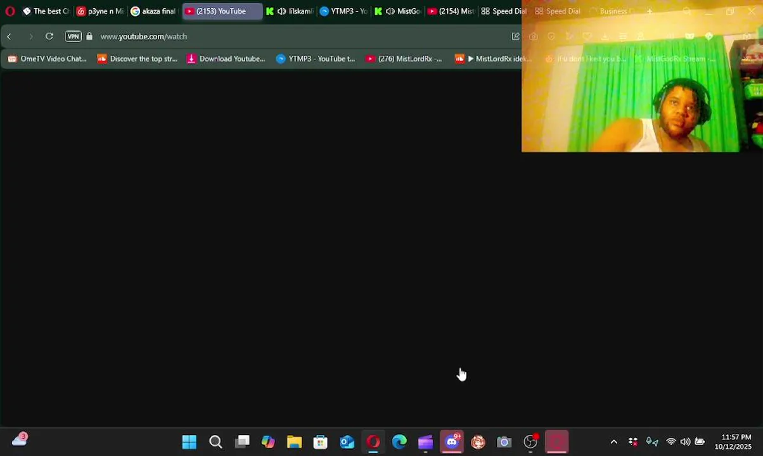The height and width of the screenshot is (456, 763).
Task: Open orange round character app in taskbar
Action: click(478, 442)
